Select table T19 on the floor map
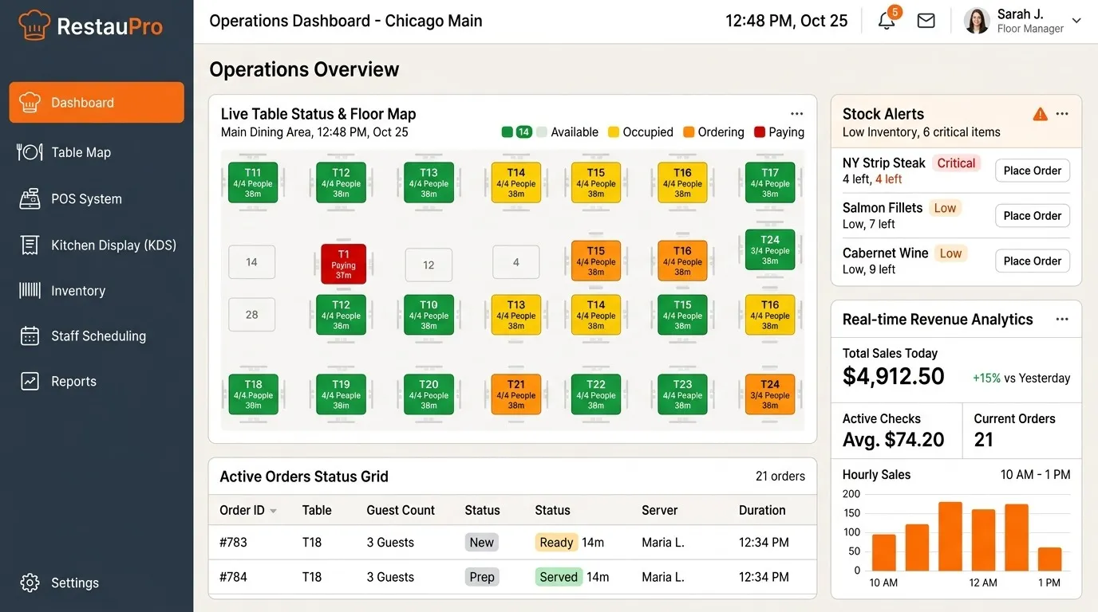The image size is (1098, 612). [x=341, y=394]
